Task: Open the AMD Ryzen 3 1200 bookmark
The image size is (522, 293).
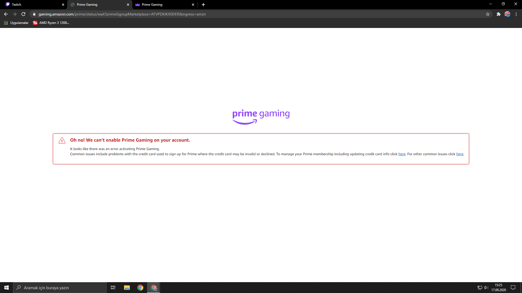Action: [51, 23]
